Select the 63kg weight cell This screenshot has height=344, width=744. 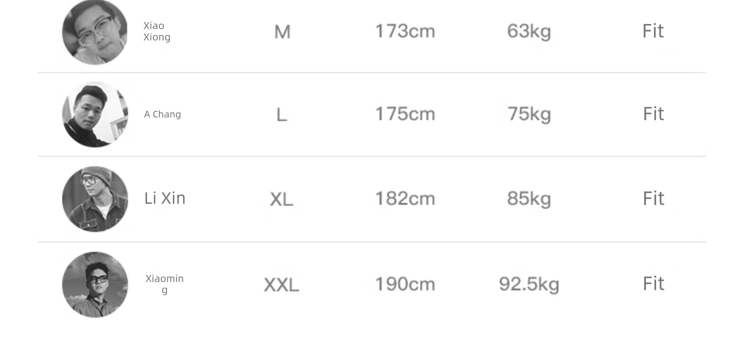click(x=529, y=31)
